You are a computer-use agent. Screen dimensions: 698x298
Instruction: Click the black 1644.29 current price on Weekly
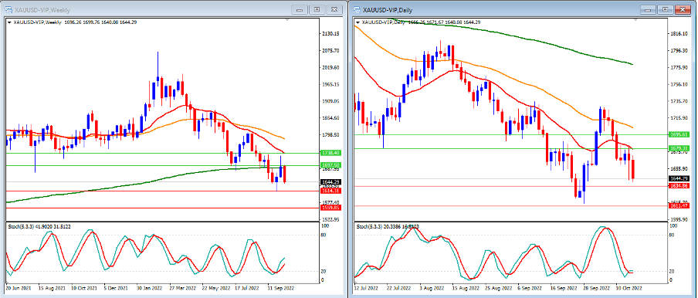[330, 181]
